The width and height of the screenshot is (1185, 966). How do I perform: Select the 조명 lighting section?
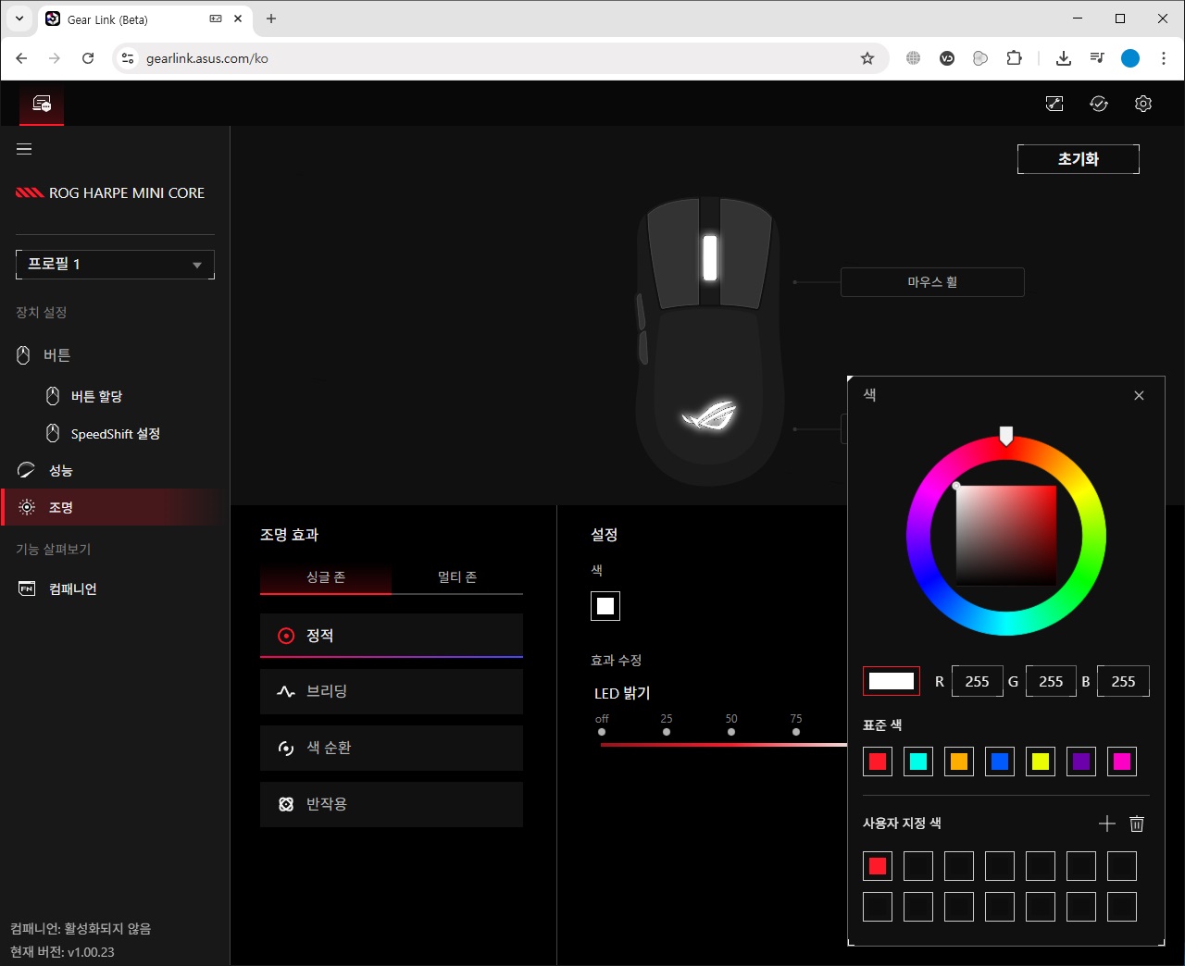tap(115, 507)
